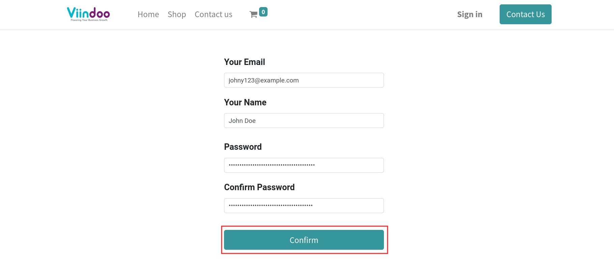Place cursor on the "John Doe" text
The width and height of the screenshot is (614, 275).
pos(242,121)
